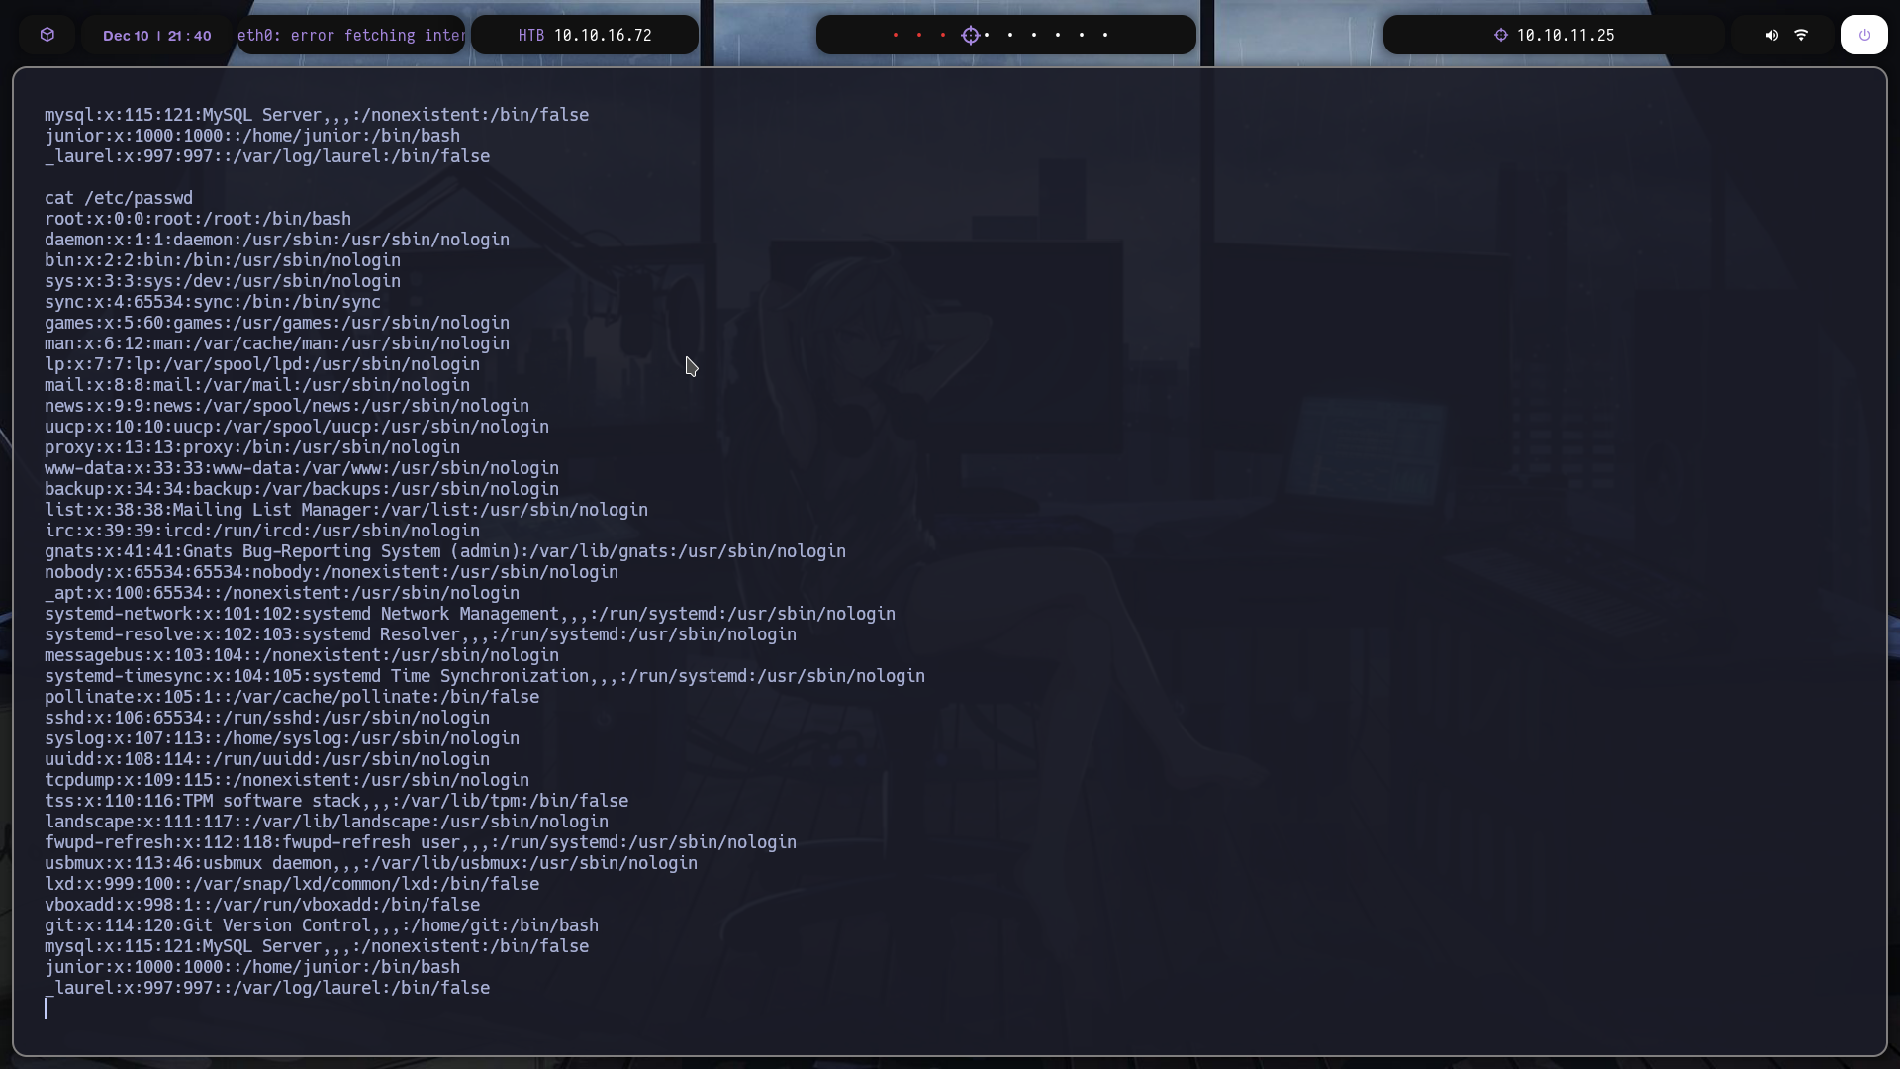This screenshot has width=1900, height=1069.
Task: Click the uucp:x:10:10 line
Action: click(297, 427)
